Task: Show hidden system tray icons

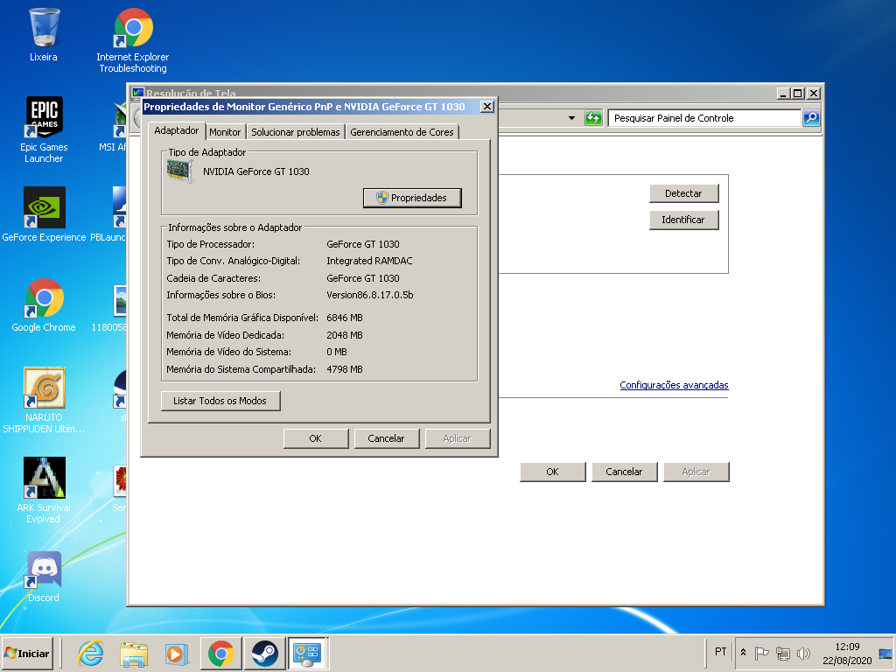Action: (744, 652)
